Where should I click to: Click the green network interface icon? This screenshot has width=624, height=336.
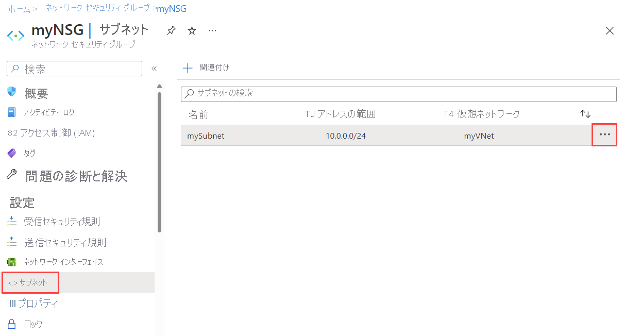(x=12, y=262)
